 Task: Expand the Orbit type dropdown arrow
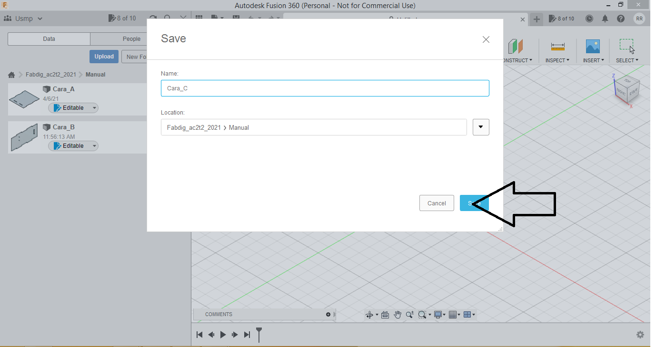pos(377,315)
